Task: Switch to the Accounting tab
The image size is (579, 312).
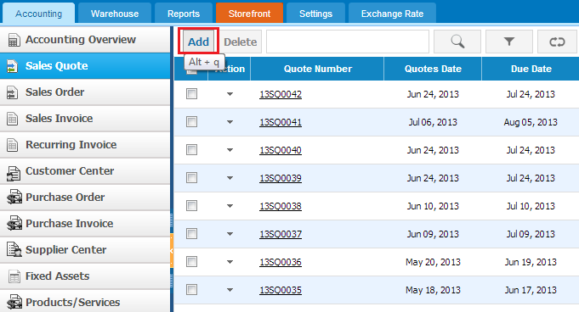Action: (x=39, y=14)
